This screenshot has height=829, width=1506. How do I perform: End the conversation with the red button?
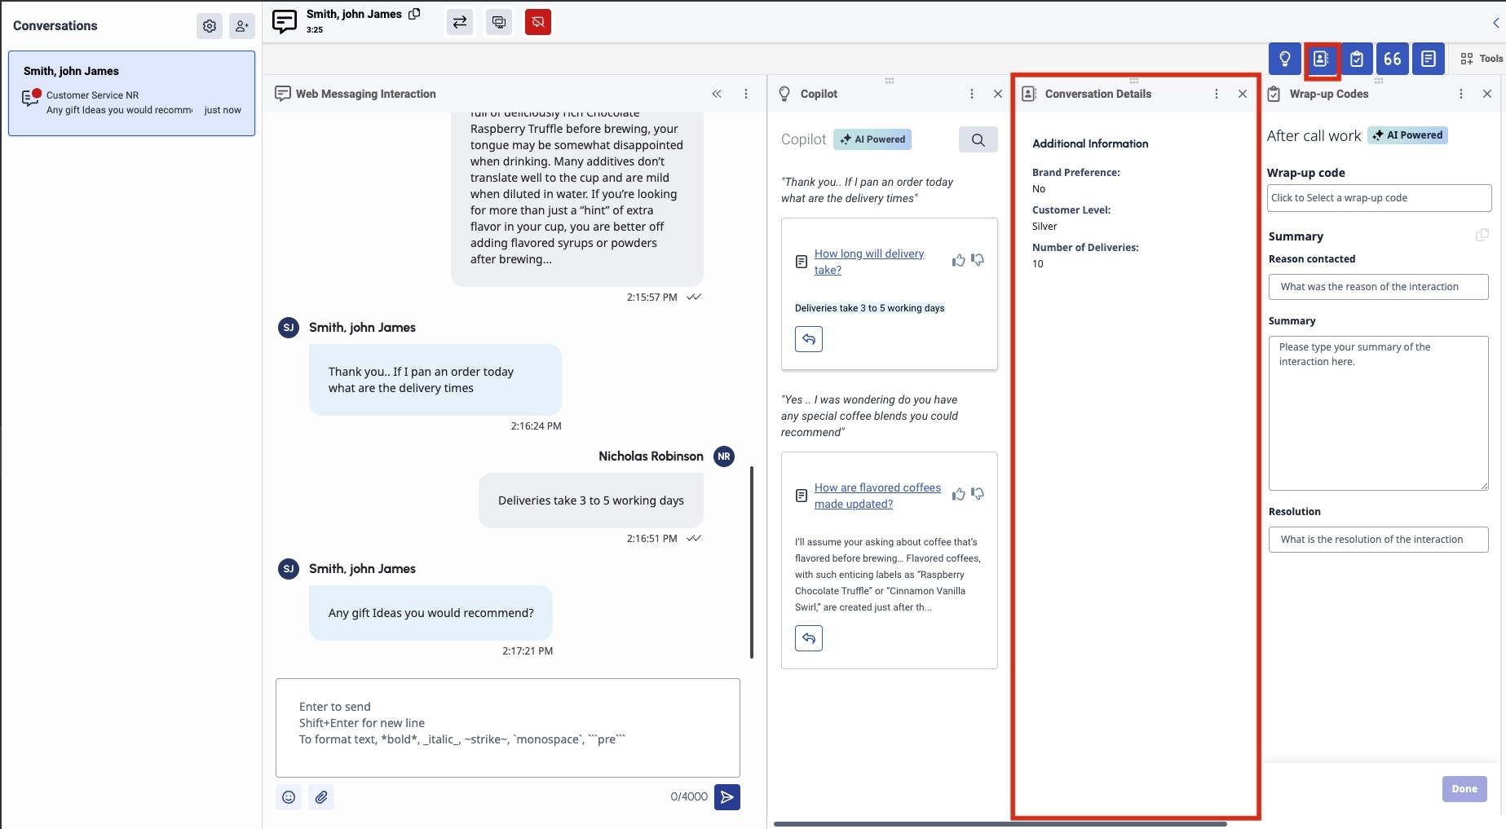[x=538, y=22]
